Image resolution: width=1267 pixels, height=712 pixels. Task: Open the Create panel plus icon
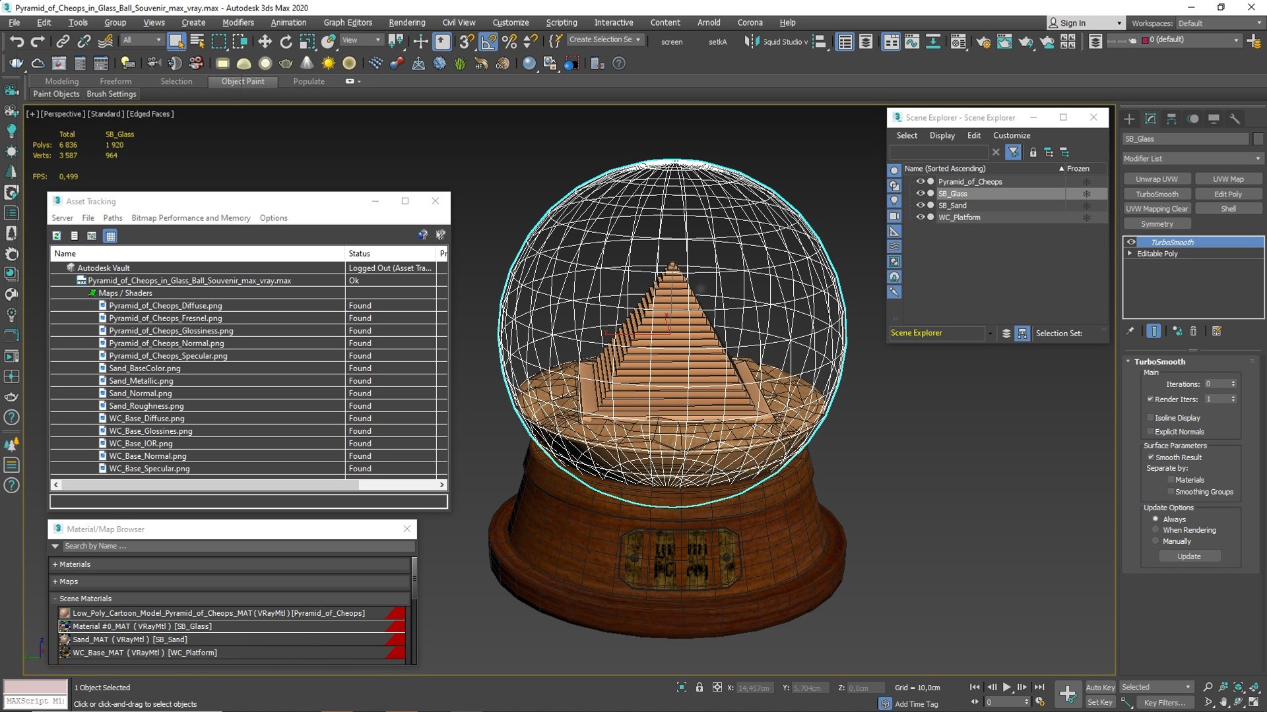tap(1129, 119)
